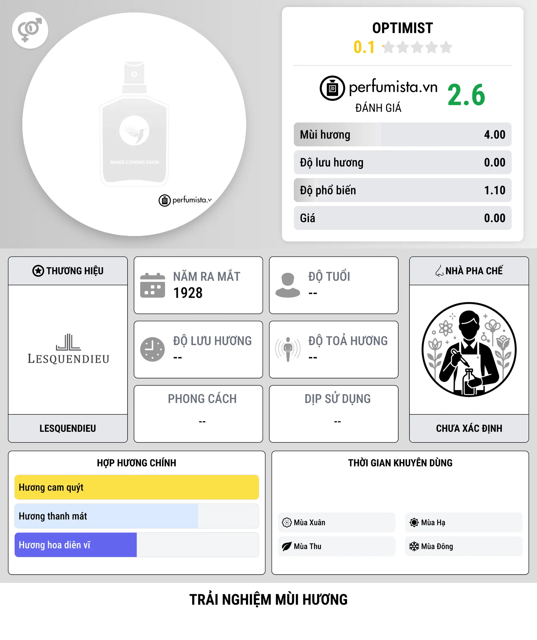
Task: Select the five-star rating row
Action: [417, 47]
